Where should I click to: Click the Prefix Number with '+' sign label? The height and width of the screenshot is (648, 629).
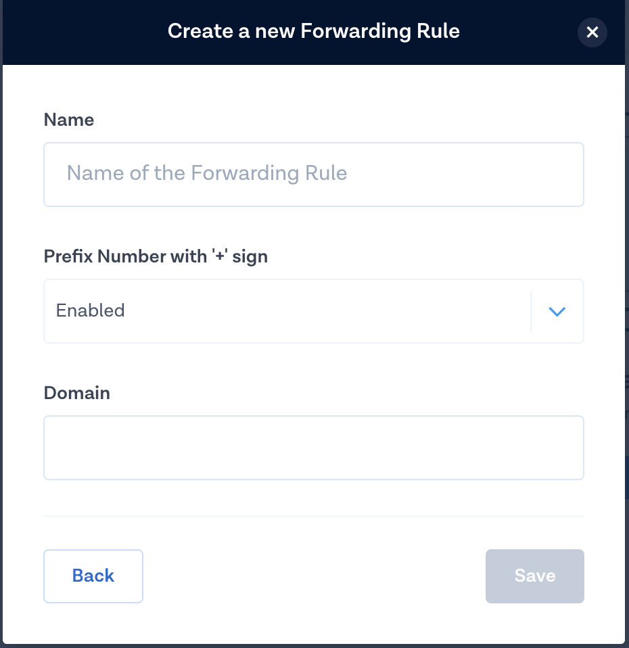tap(156, 256)
